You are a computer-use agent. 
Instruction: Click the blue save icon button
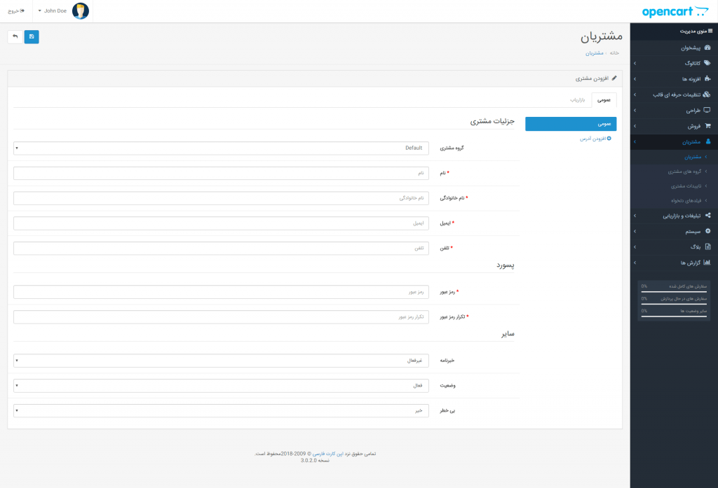tap(32, 37)
